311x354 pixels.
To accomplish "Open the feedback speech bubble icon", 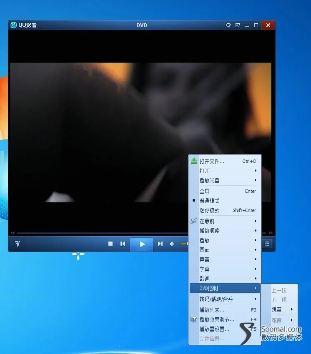I will coord(228,25).
